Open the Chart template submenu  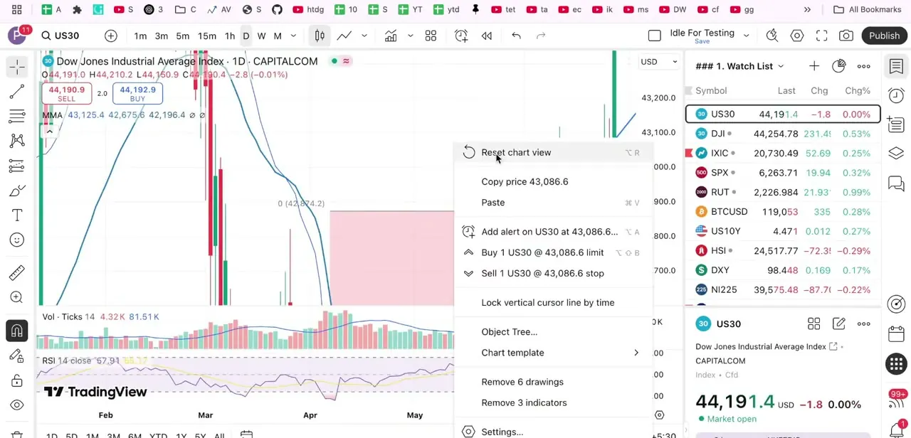[554, 353]
